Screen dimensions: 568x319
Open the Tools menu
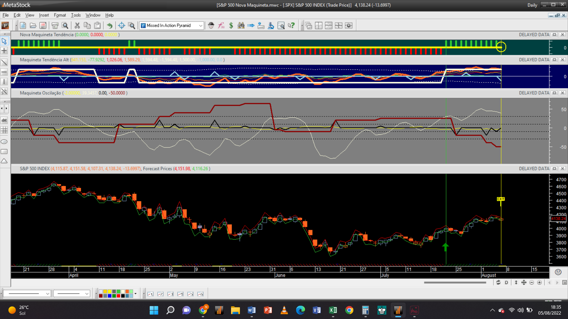pyautogui.click(x=76, y=15)
